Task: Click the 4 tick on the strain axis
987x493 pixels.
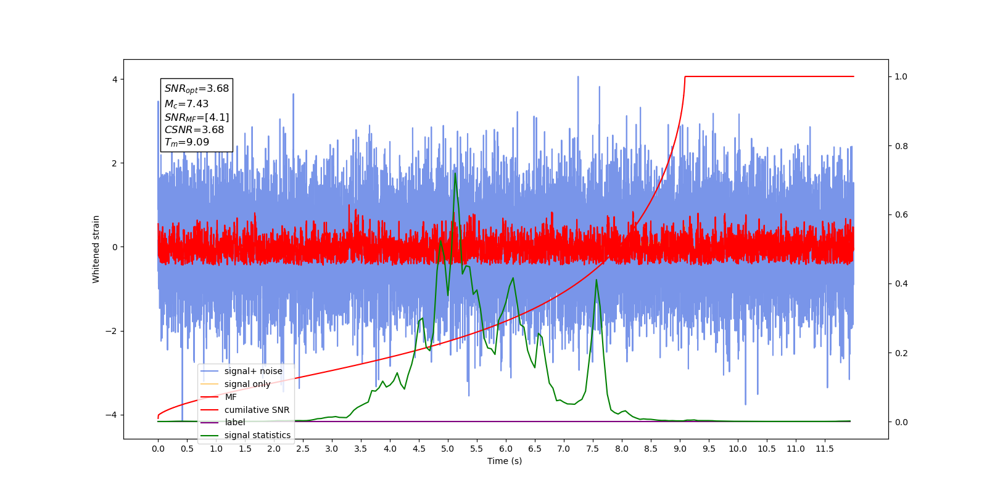Action: [x=115, y=79]
